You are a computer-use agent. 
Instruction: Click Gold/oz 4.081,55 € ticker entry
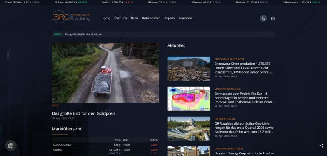click(x=117, y=2)
